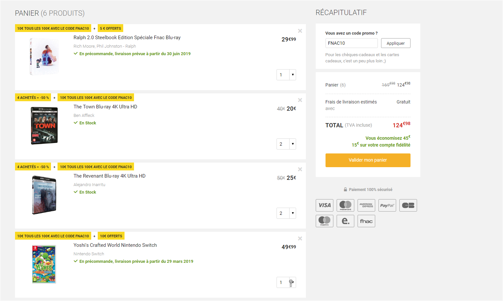
Task: Click Valider mon panier button
Action: coord(368,160)
